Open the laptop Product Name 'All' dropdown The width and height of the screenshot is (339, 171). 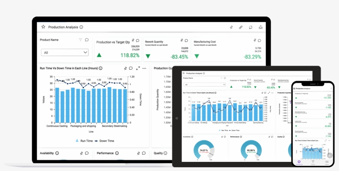pyautogui.click(x=65, y=53)
